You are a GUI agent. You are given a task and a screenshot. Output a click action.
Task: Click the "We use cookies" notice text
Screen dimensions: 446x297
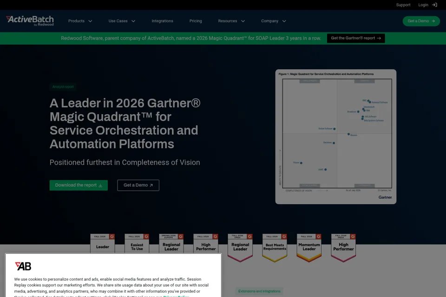click(x=111, y=288)
